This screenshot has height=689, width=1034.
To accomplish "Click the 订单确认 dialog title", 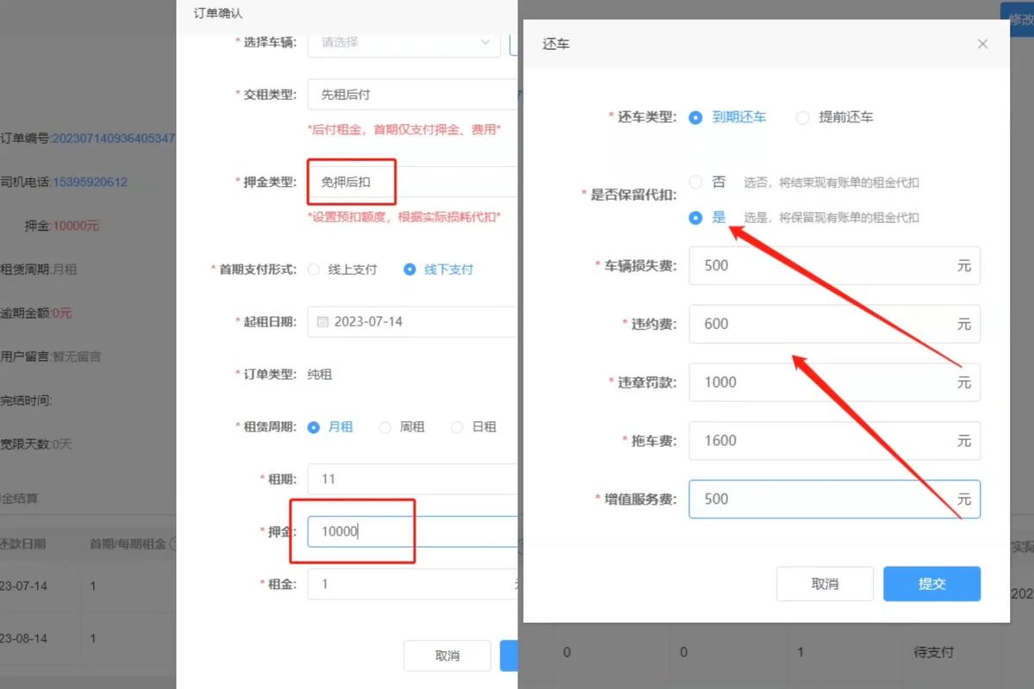I will click(x=218, y=14).
